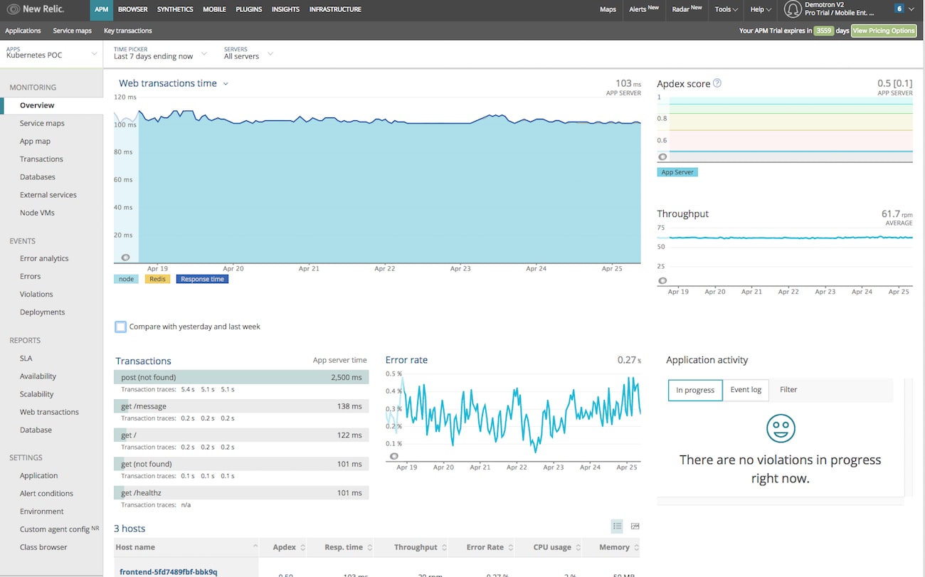The height and width of the screenshot is (577, 925).
Task: Open the user account avatar icon
Action: point(792,9)
